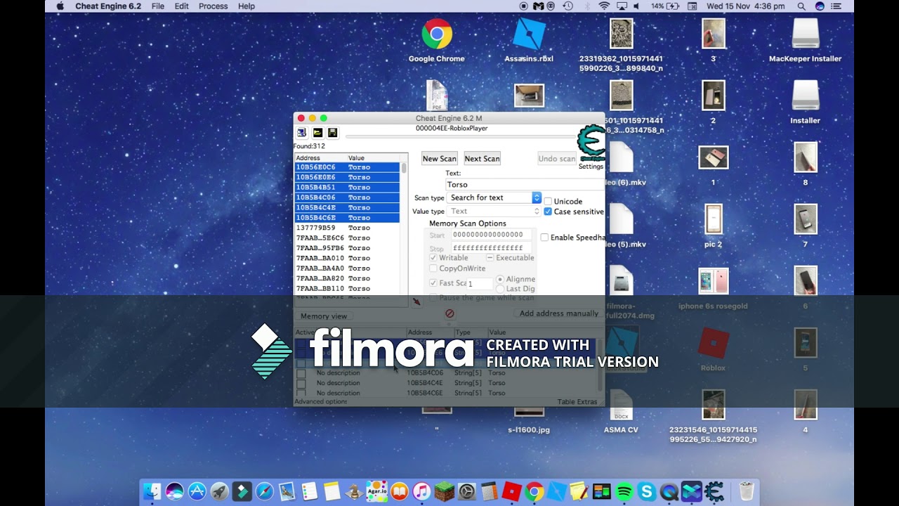The height and width of the screenshot is (506, 899).
Task: Select the Last Digits radio button
Action: tap(500, 289)
